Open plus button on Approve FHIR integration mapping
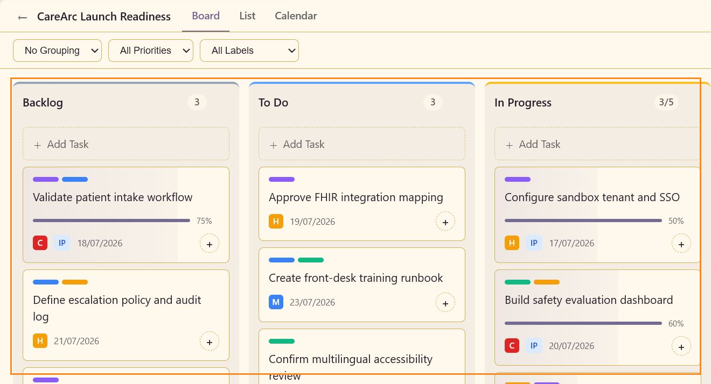The image size is (711, 384). pyautogui.click(x=445, y=222)
